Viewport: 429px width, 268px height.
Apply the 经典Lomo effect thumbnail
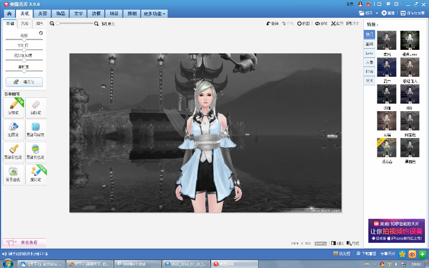tap(410, 40)
